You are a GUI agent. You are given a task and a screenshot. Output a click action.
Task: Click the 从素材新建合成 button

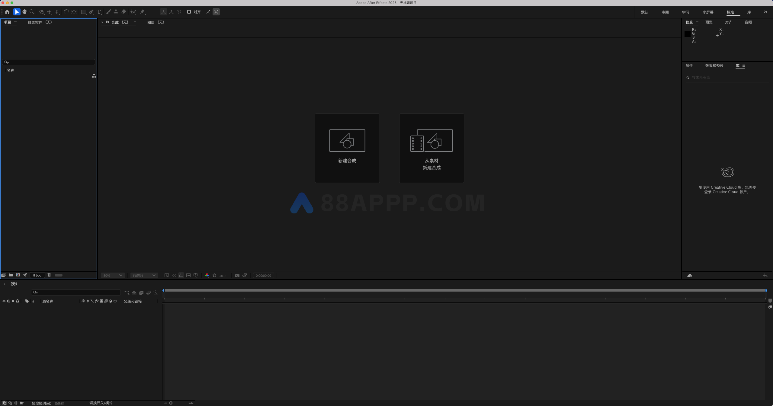[x=431, y=148]
